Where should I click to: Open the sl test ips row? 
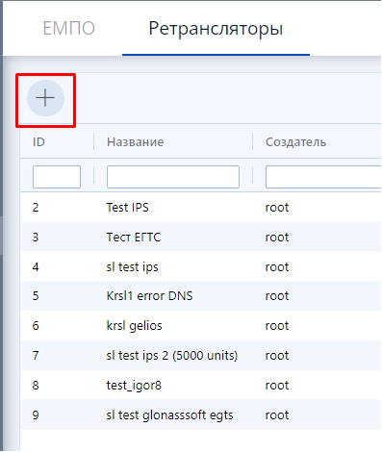pyautogui.click(x=200, y=267)
